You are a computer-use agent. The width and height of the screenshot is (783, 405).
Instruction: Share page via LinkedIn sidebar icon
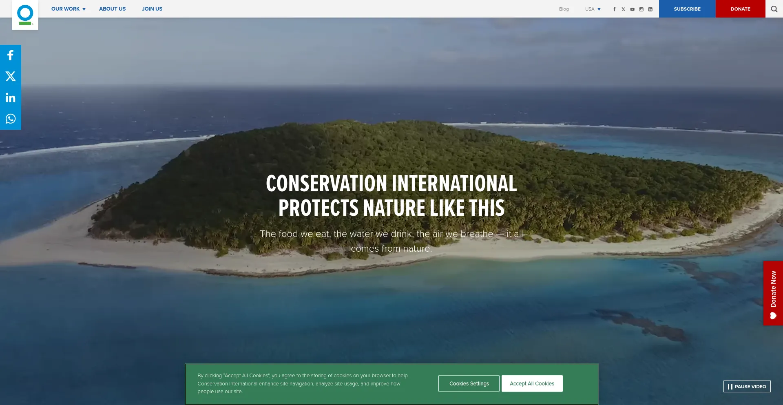[x=11, y=97]
